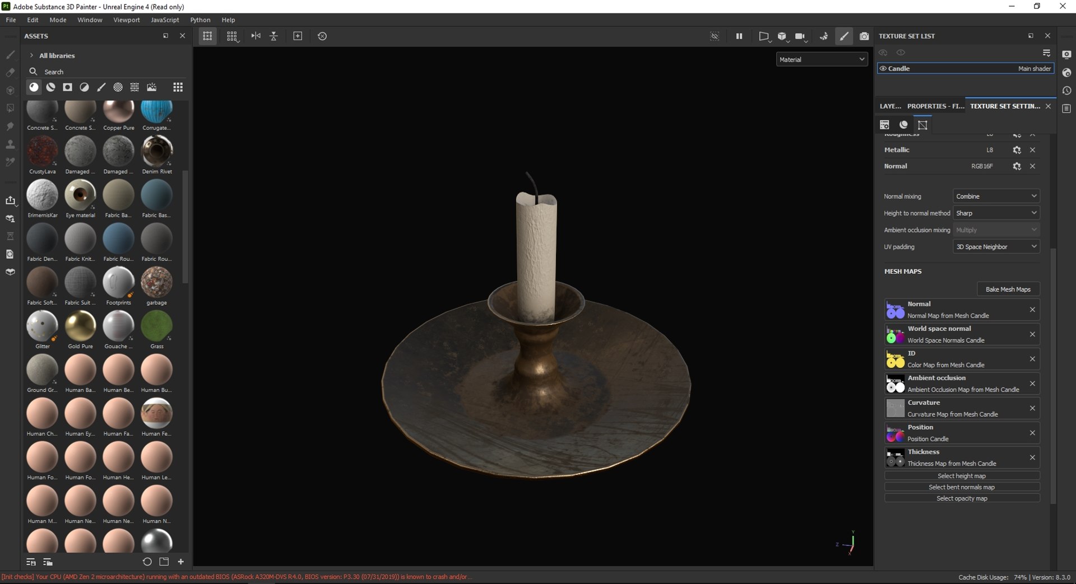This screenshot has height=584, width=1076.
Task: Open the assets folder icon at bottom
Action: click(164, 562)
